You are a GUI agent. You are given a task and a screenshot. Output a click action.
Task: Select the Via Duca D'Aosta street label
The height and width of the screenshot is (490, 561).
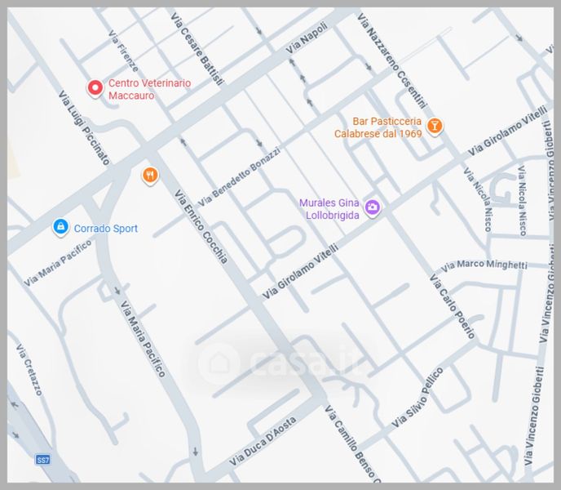[x=263, y=442]
